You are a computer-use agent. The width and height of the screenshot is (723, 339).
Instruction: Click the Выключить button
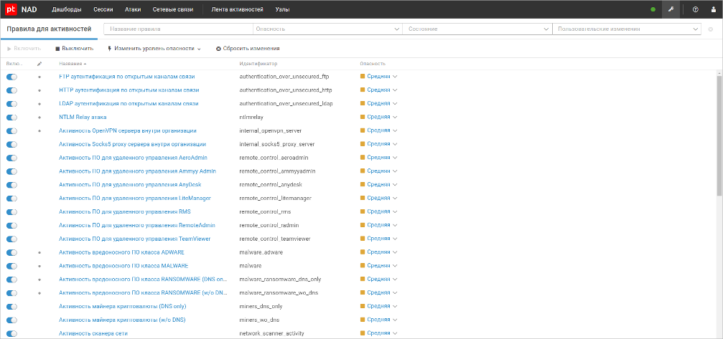coord(74,49)
